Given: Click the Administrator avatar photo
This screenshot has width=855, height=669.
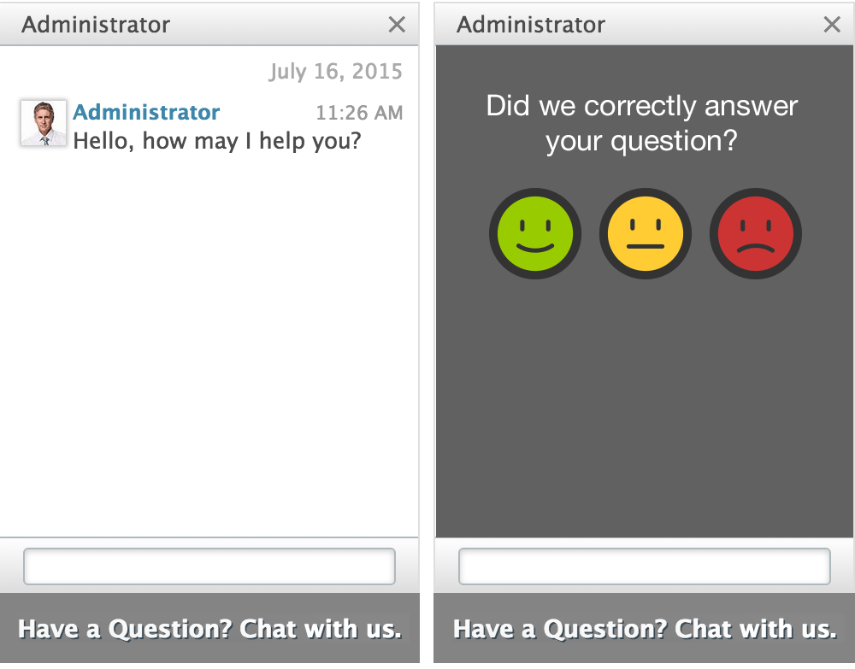Looking at the screenshot, I should point(44,123).
